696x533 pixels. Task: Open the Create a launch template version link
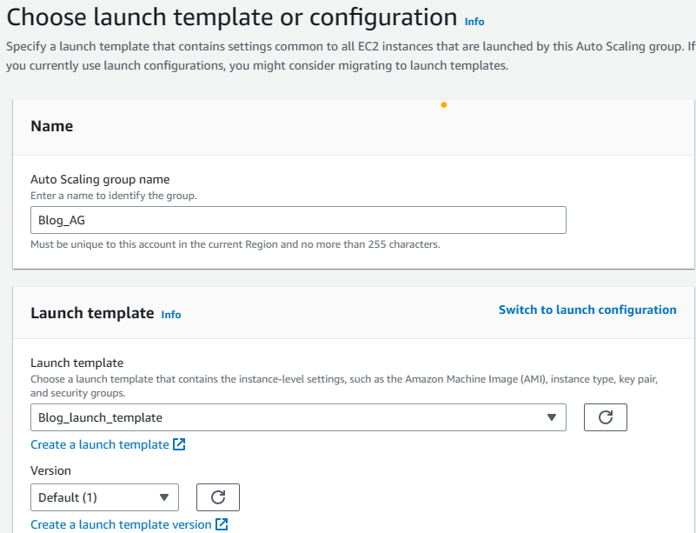point(121,524)
